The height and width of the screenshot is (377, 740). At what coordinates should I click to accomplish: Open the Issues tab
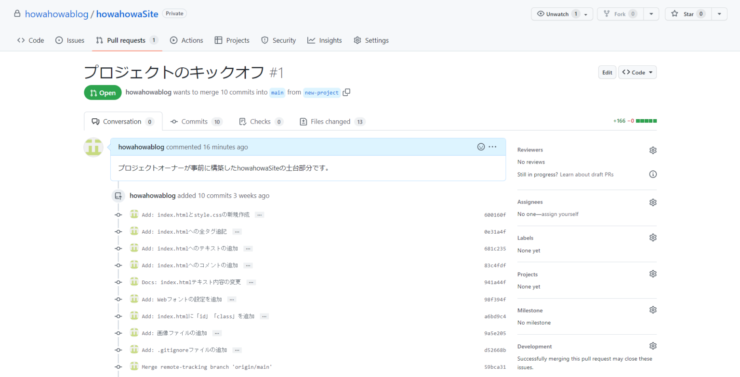click(70, 40)
